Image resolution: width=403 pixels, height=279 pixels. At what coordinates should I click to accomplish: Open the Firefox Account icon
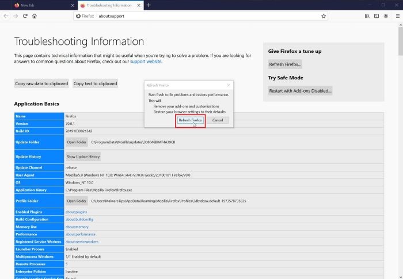[386, 16]
